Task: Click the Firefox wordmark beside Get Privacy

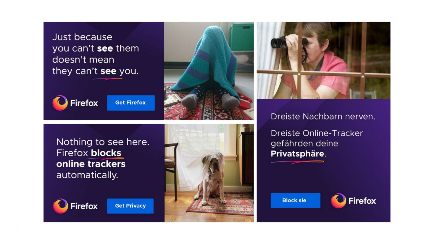Action: click(x=84, y=206)
